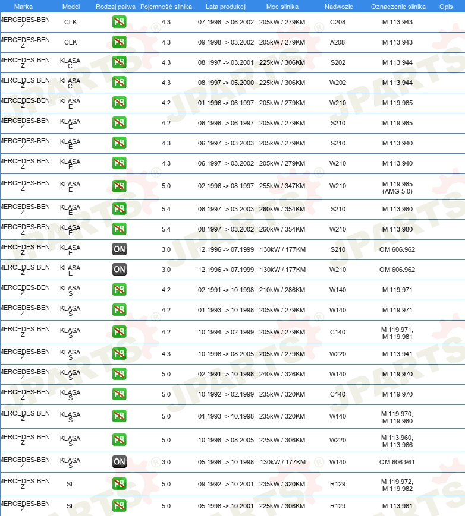This screenshot has height=516, width=465.
Task: Select power value 240kW / 326KM
Action: coord(282,374)
